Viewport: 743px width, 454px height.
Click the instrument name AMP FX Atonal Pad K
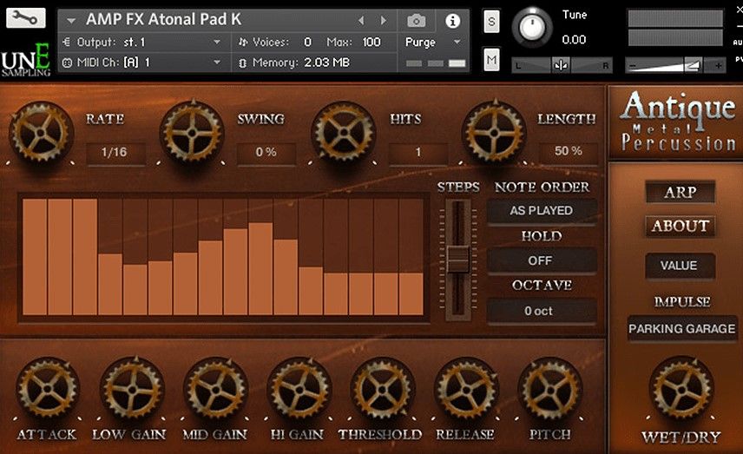pos(163,19)
